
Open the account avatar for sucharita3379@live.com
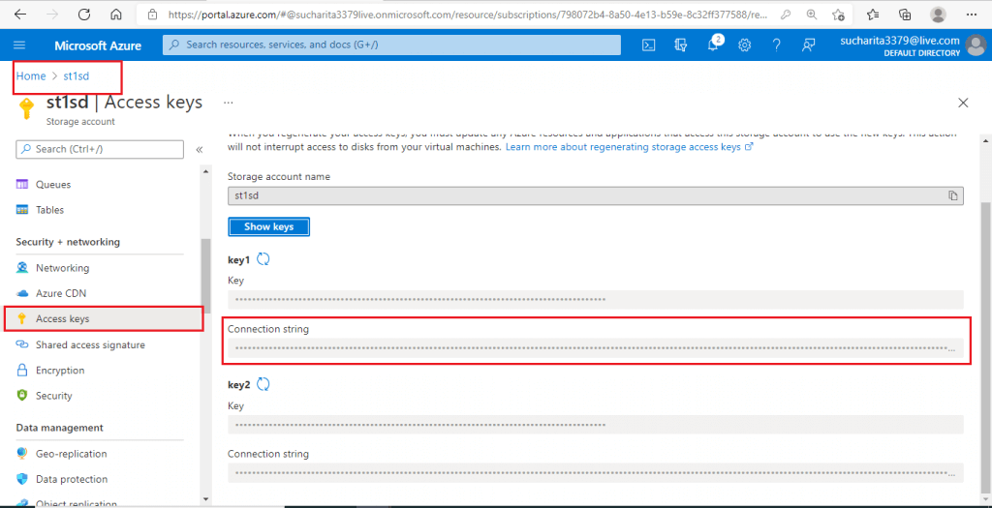[976, 45]
